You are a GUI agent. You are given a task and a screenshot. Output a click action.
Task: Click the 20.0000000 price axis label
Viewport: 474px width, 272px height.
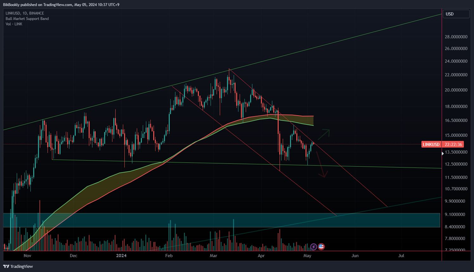(456, 90)
